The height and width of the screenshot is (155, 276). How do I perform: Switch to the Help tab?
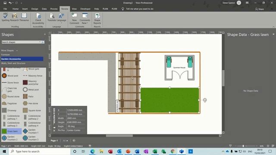(97, 9)
